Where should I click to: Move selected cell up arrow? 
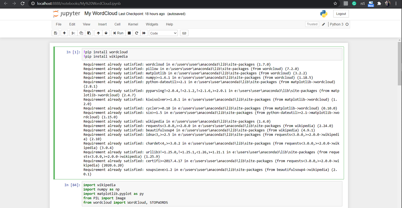98,33
